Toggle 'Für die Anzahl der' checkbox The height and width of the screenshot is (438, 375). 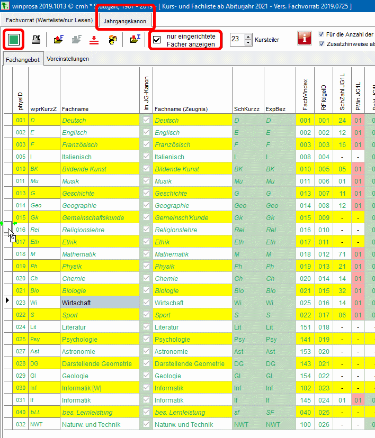[x=322, y=34]
